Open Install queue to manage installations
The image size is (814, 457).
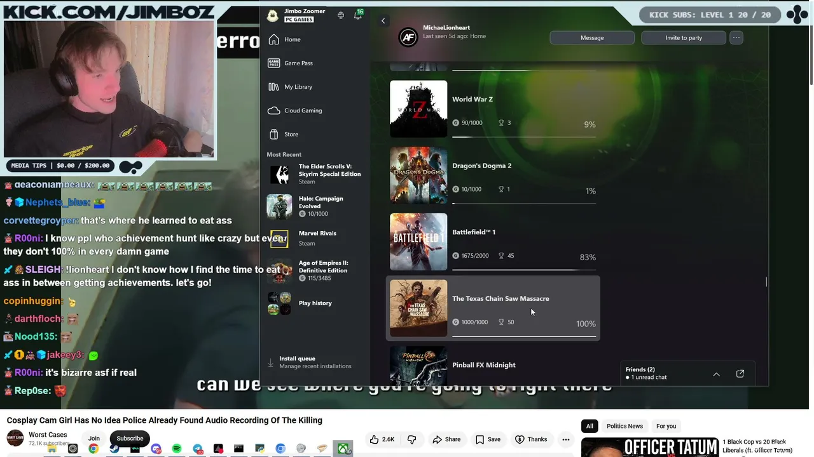(315, 362)
